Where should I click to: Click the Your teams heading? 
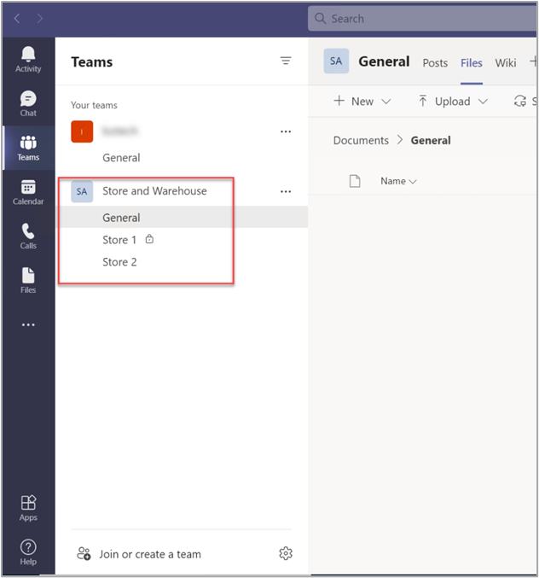pos(94,105)
